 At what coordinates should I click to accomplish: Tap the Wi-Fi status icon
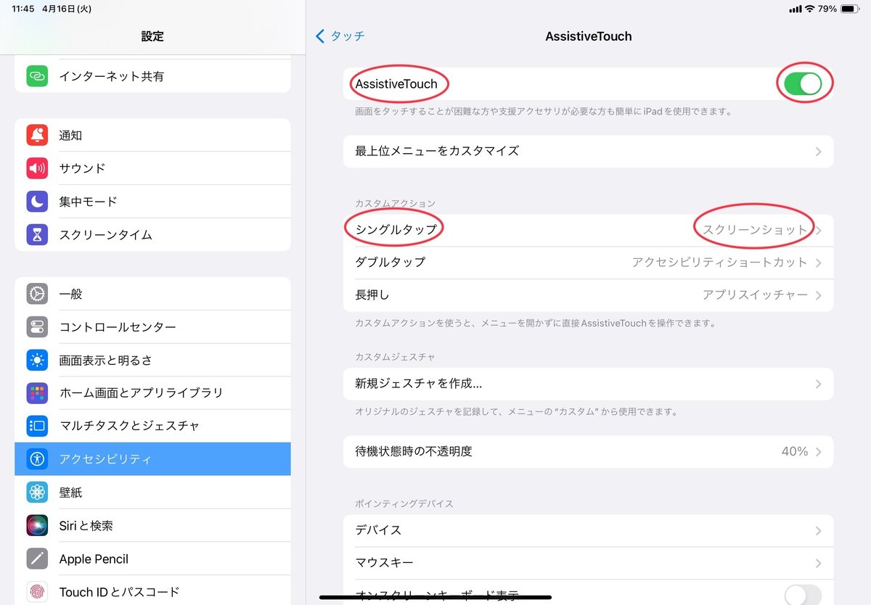coord(809,9)
